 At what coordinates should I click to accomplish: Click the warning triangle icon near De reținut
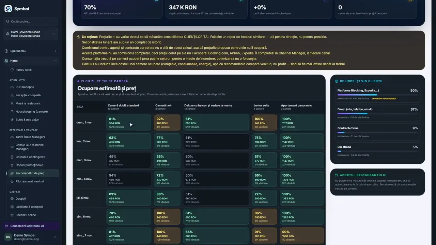79,37
